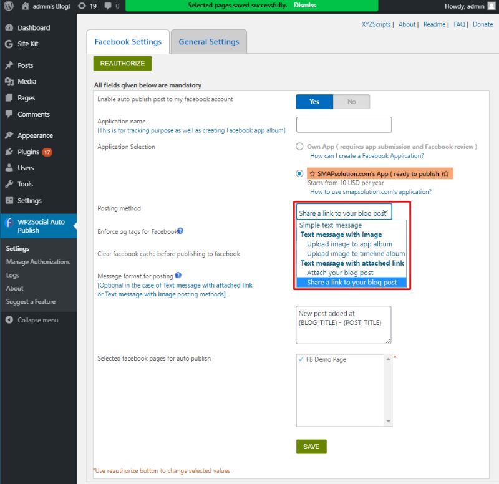Screen dimensions: 499x484
Task: Select the Own App radio button
Action: [x=299, y=147]
